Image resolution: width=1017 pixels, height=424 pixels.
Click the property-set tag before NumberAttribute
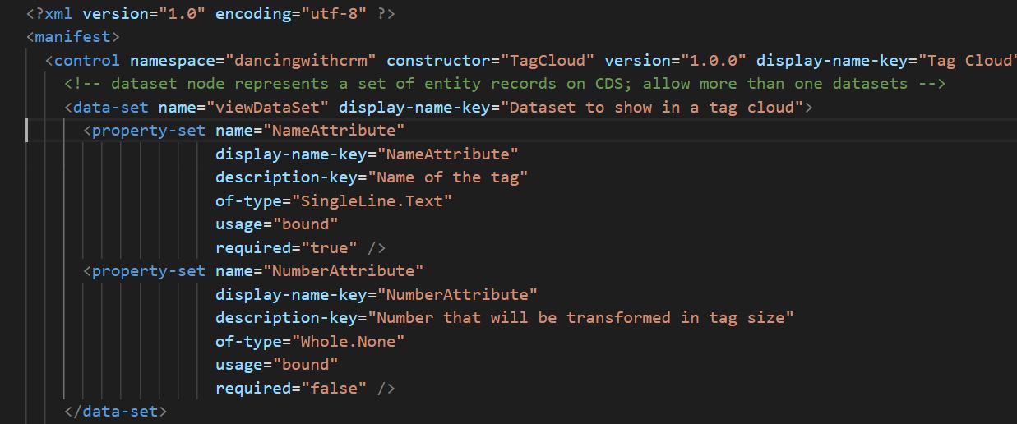point(148,271)
